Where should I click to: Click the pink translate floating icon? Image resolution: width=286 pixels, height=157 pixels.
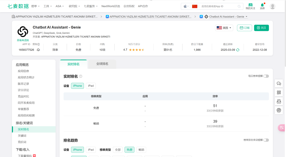tap(281, 128)
